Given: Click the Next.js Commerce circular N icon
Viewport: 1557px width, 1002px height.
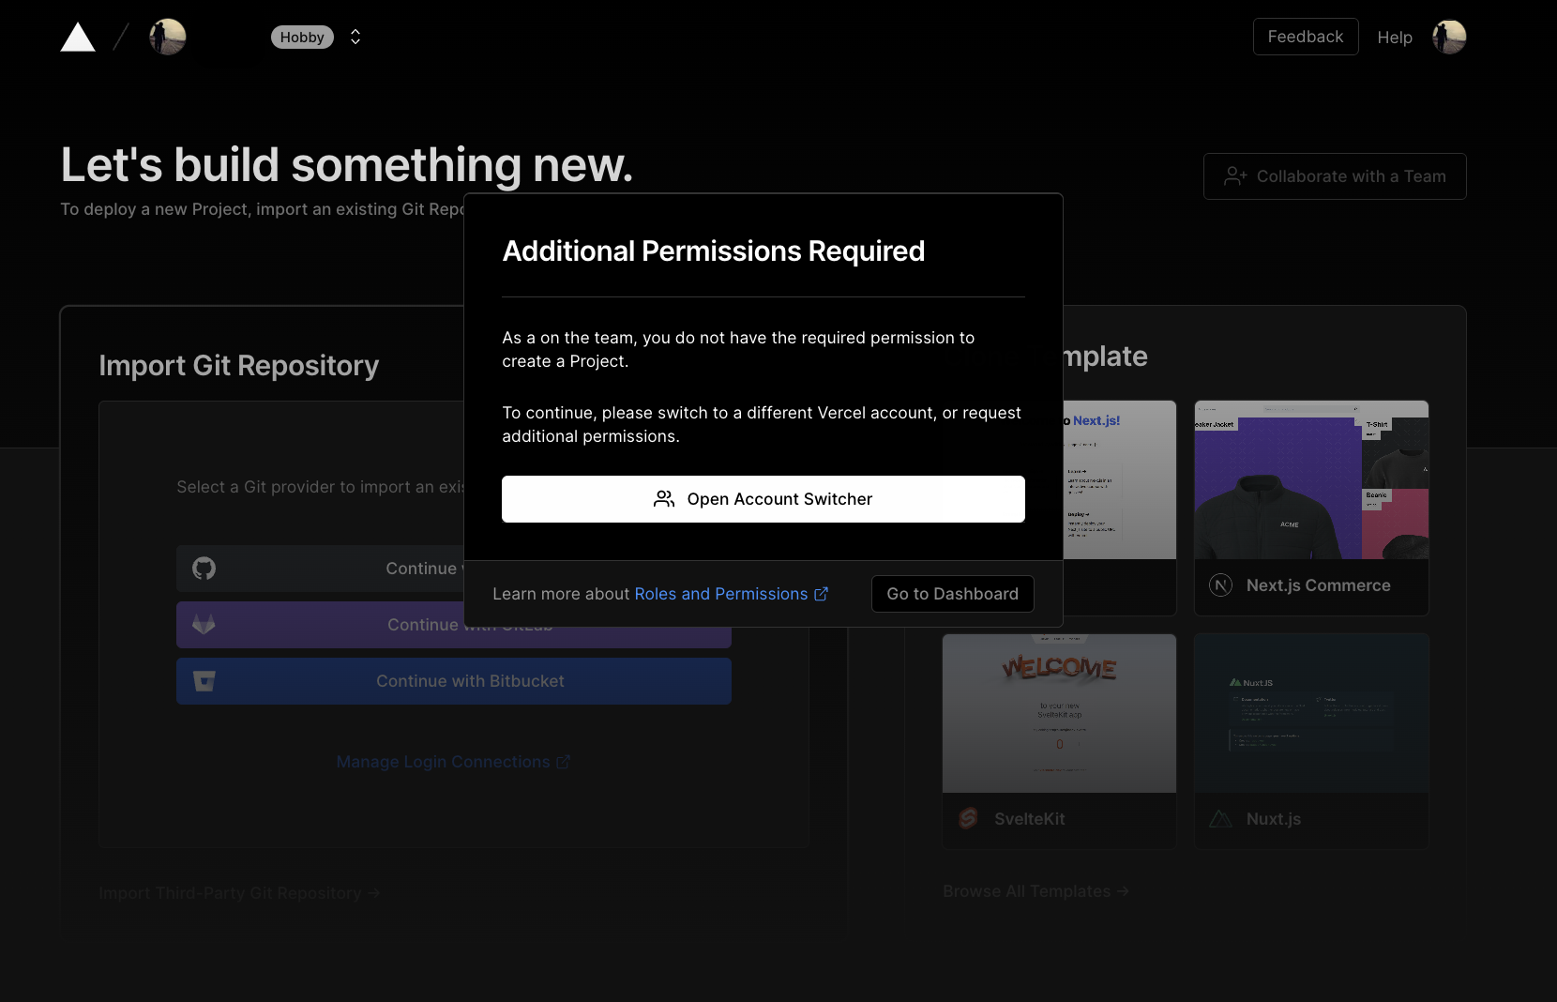Looking at the screenshot, I should 1220,584.
